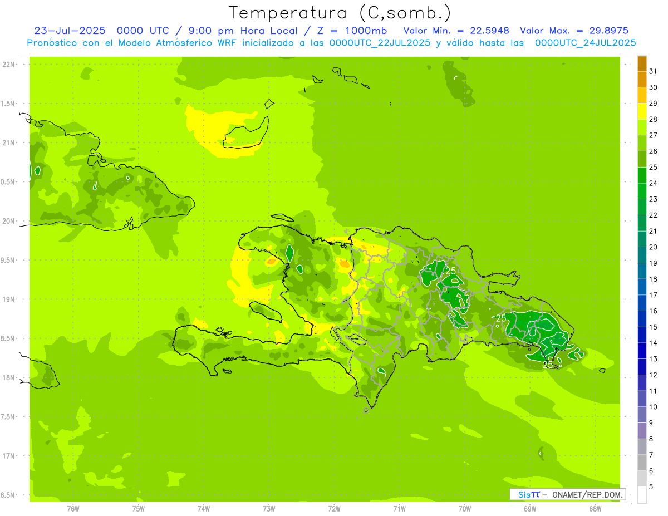Click the latitude axis label "17N"
This screenshot has width=668, height=516.
click(x=9, y=456)
